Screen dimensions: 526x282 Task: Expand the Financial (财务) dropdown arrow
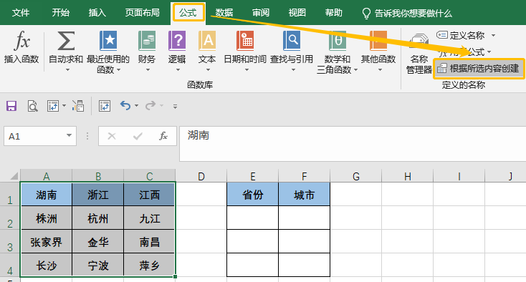(148, 69)
